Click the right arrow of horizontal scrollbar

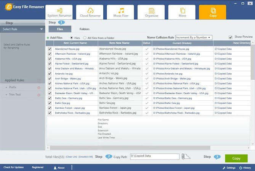point(249,148)
